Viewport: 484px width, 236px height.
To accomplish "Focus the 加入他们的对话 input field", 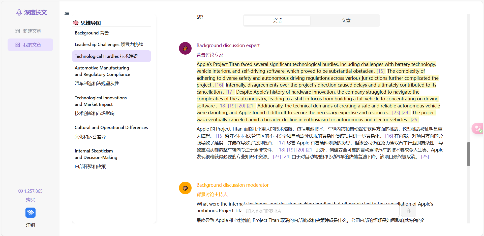I will click(x=321, y=211).
